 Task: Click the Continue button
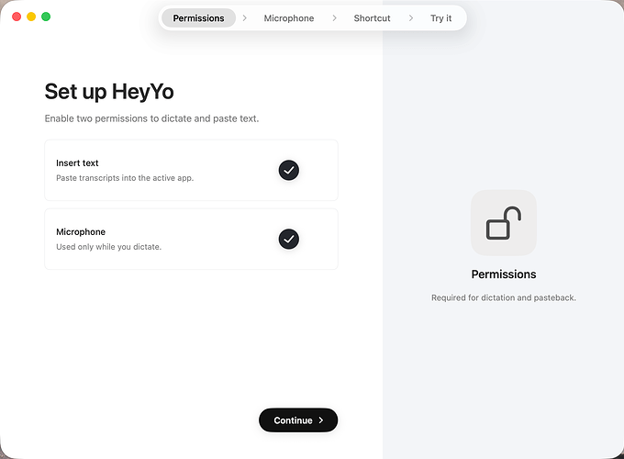[298, 420]
